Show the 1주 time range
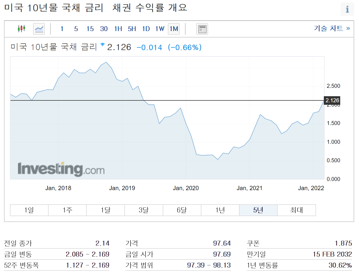The image size is (359, 275). click(x=67, y=210)
